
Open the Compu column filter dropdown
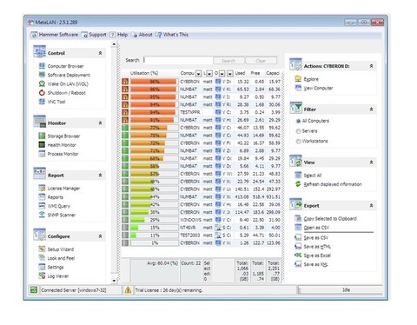[198, 73]
